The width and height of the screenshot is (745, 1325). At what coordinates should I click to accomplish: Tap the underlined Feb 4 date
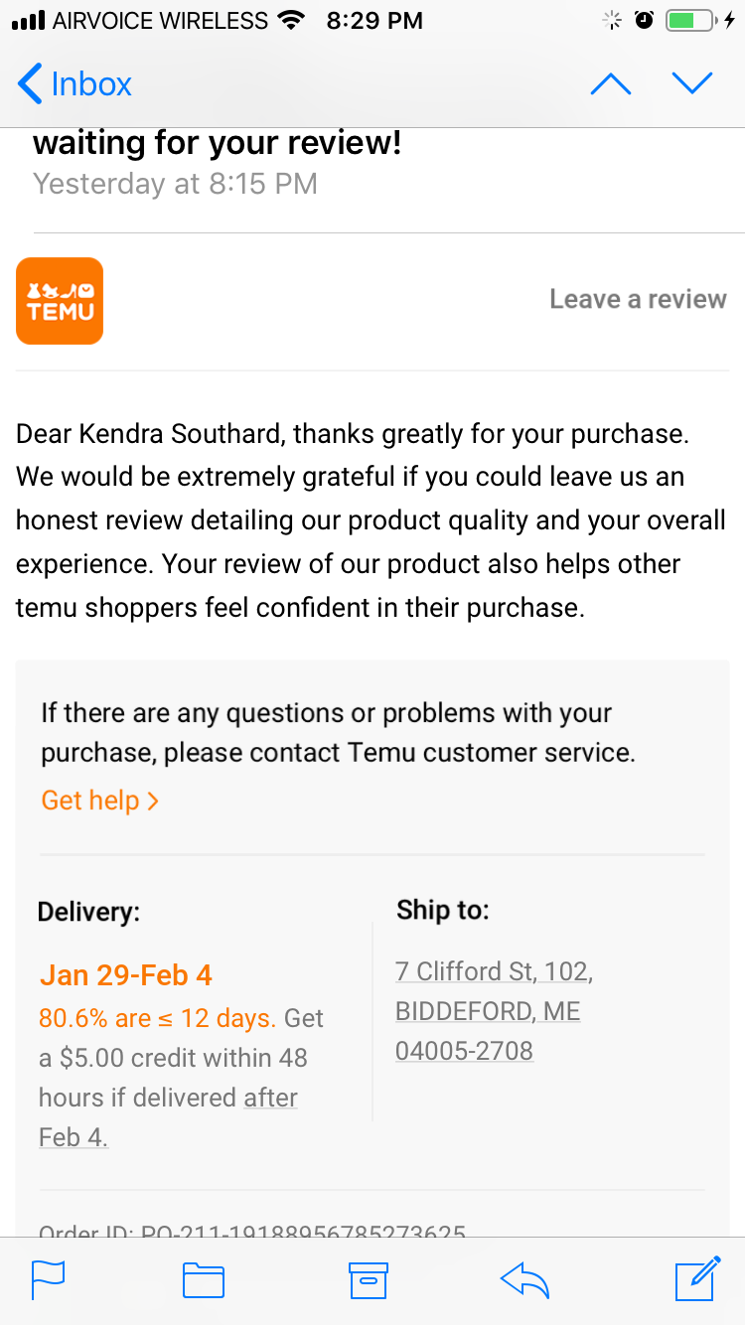click(73, 1137)
